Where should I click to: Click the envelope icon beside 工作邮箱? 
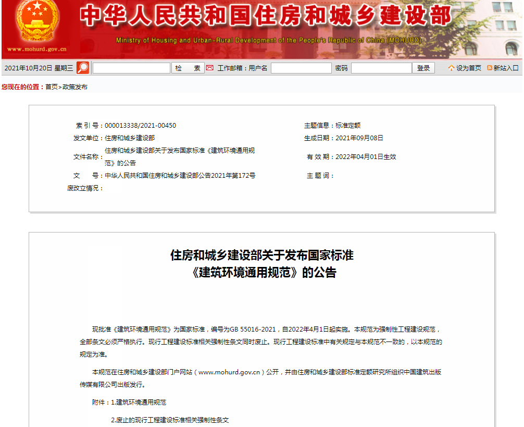pyautogui.click(x=210, y=68)
